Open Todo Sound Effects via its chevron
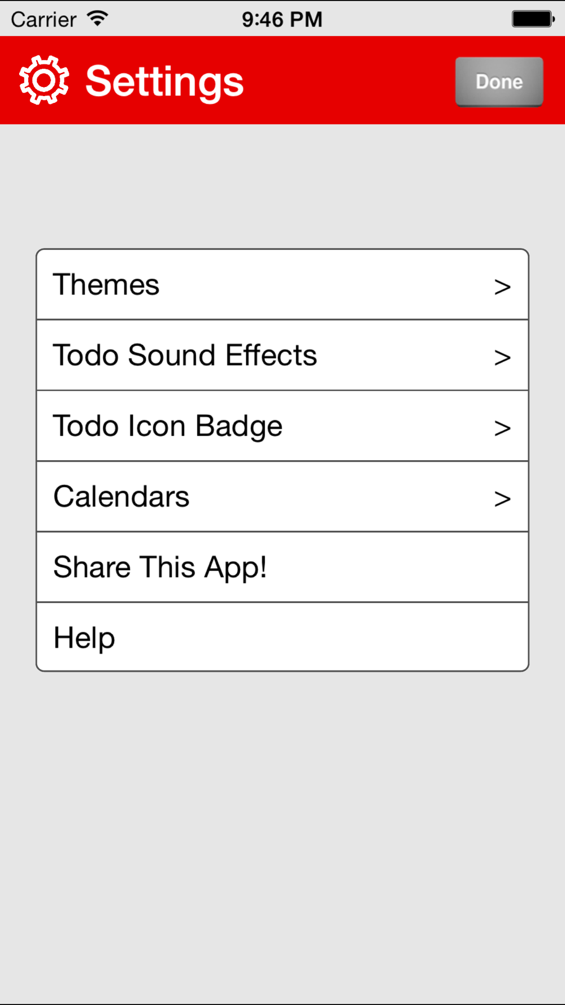 tap(502, 358)
